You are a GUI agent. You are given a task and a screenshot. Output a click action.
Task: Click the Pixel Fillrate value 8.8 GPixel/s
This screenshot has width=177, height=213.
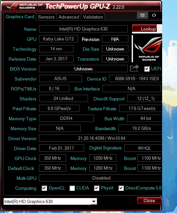[59, 108]
